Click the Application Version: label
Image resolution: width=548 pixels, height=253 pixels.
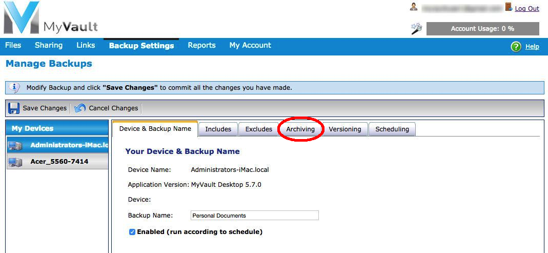pyautogui.click(x=159, y=184)
